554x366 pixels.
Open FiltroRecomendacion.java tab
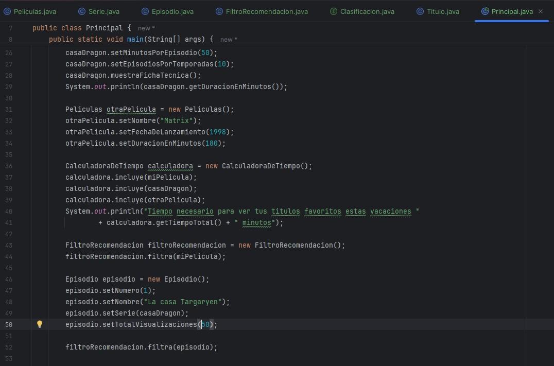click(262, 11)
